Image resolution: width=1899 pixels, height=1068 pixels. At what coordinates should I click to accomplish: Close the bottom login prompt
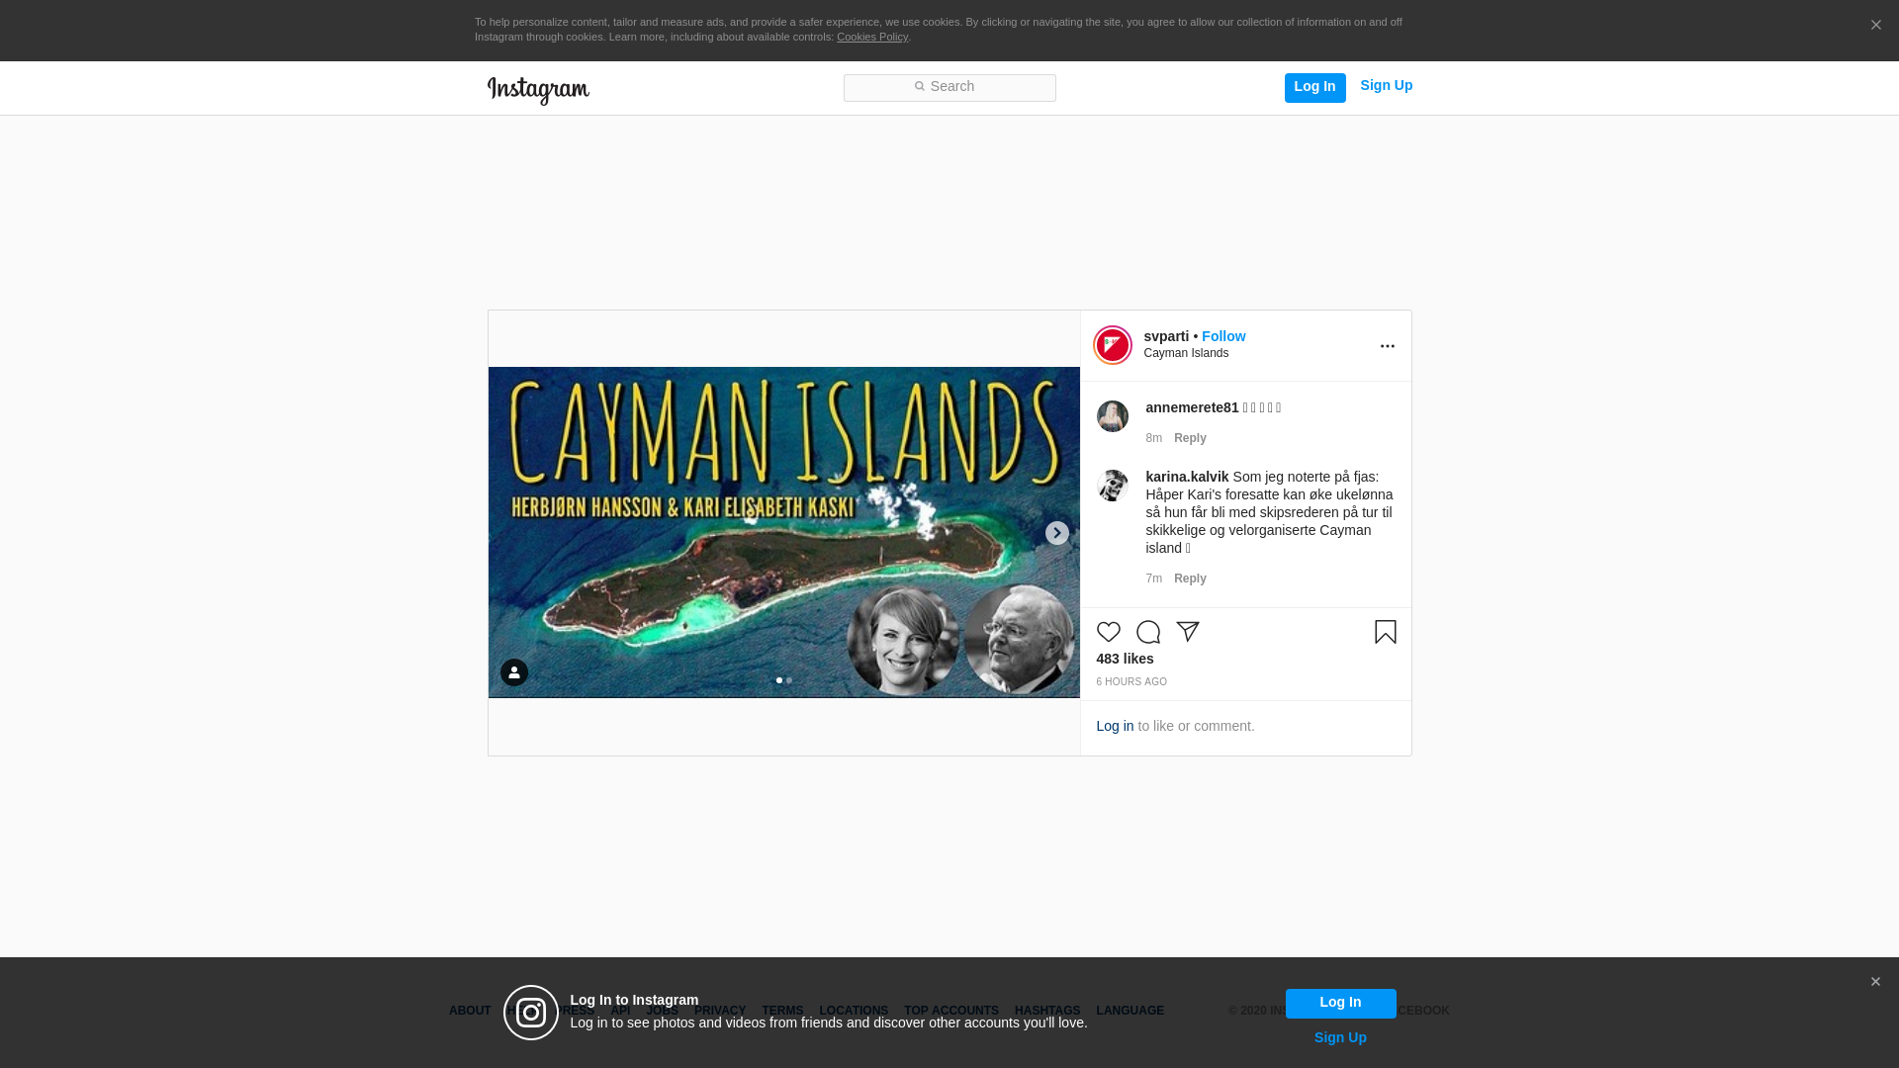click(1875, 982)
